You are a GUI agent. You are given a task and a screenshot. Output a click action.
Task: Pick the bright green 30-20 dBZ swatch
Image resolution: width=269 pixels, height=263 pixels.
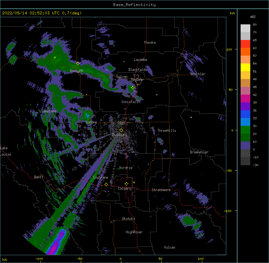(x=245, y=130)
